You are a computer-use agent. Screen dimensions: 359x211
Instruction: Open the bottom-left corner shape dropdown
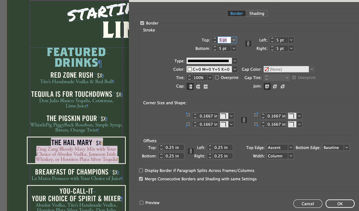[231, 125]
